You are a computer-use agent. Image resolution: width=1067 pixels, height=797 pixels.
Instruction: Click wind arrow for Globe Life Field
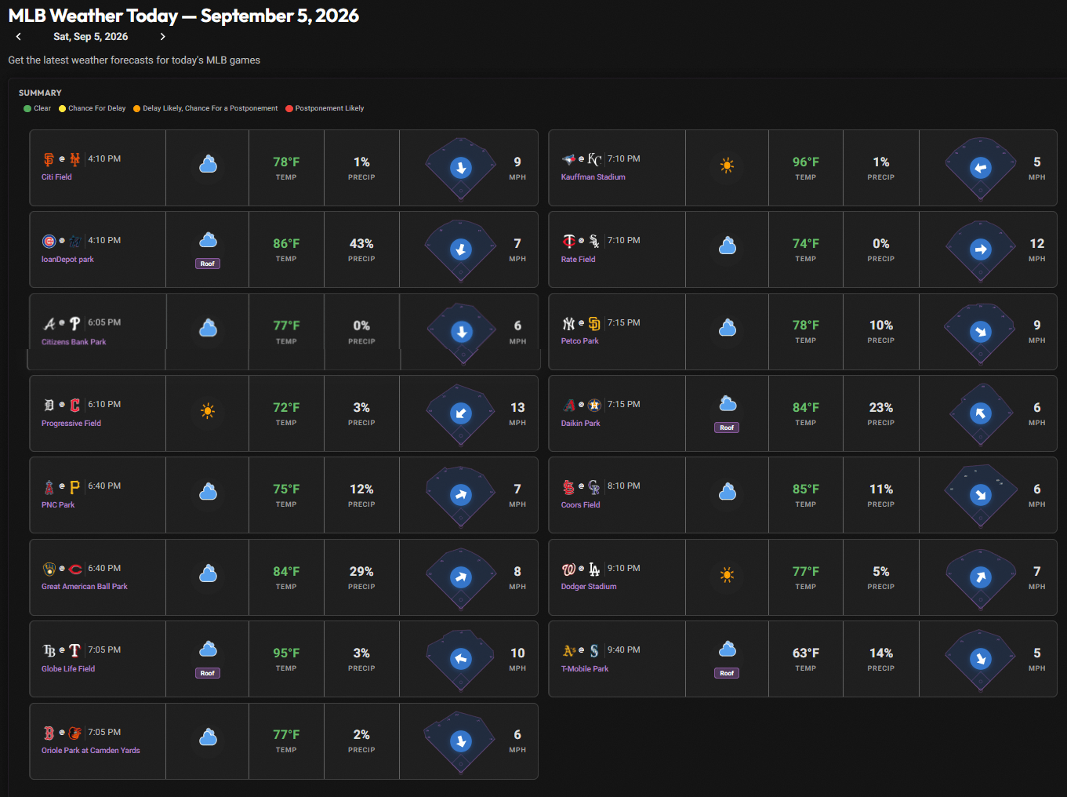(461, 659)
